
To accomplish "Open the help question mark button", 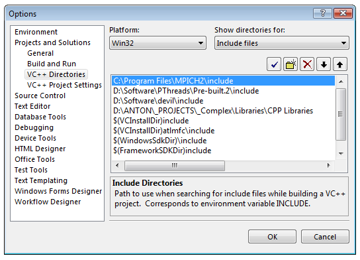I will click(322, 13).
